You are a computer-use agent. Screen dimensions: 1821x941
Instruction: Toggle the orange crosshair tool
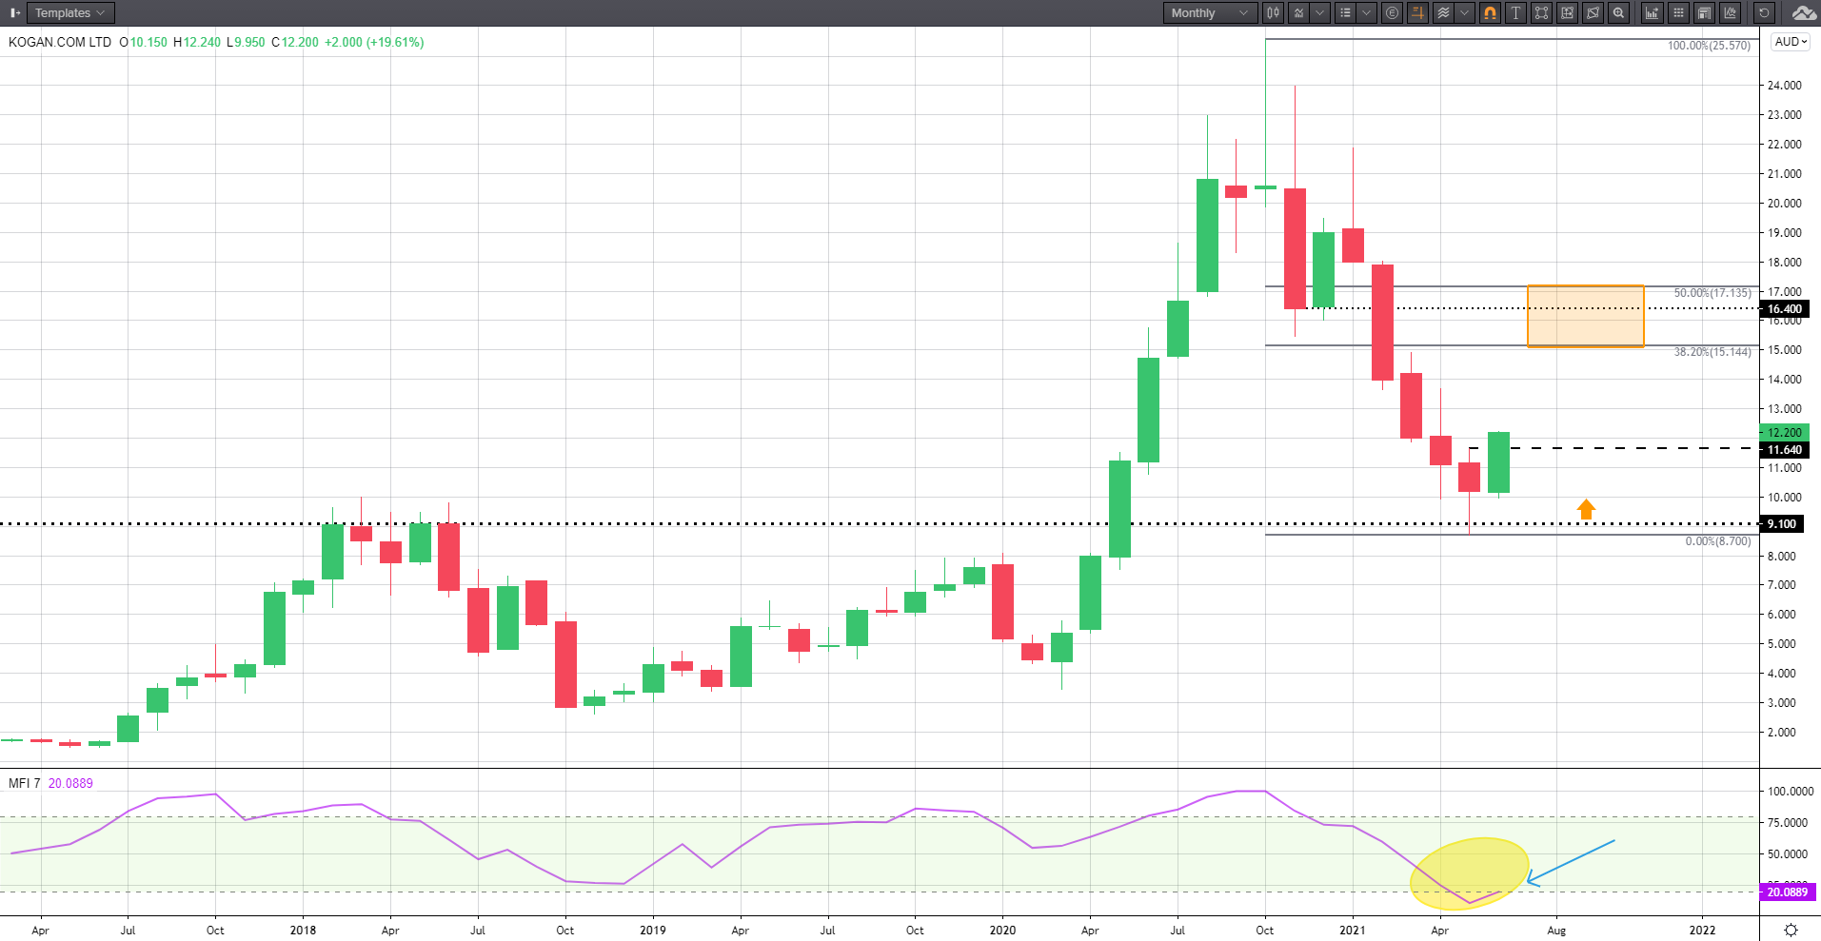tap(1417, 12)
